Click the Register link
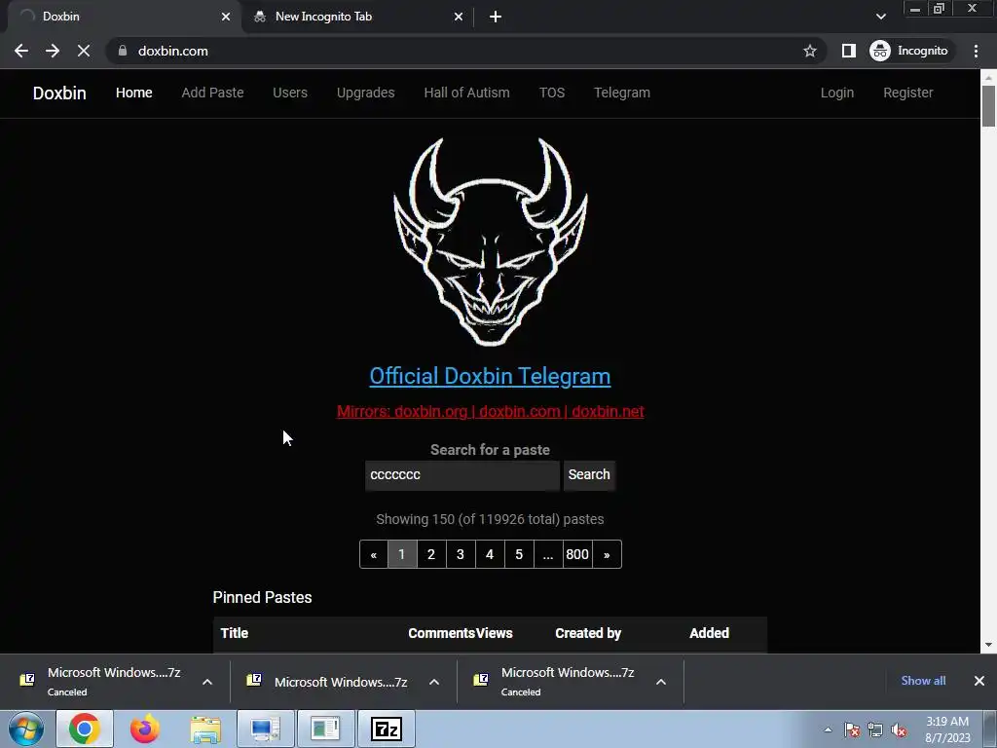 (908, 93)
